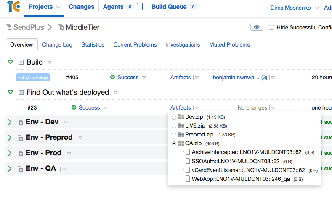Screen dimensions: 332x206
Task: Switch to the Investigations tab
Action: [183, 45]
